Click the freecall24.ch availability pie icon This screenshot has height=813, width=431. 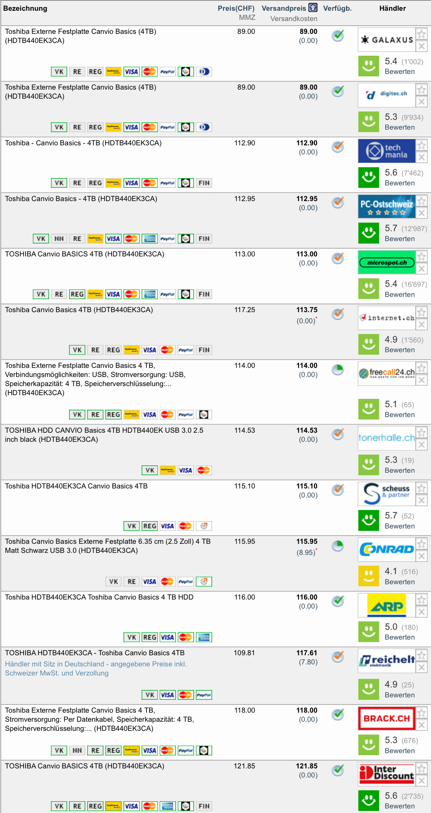338,370
